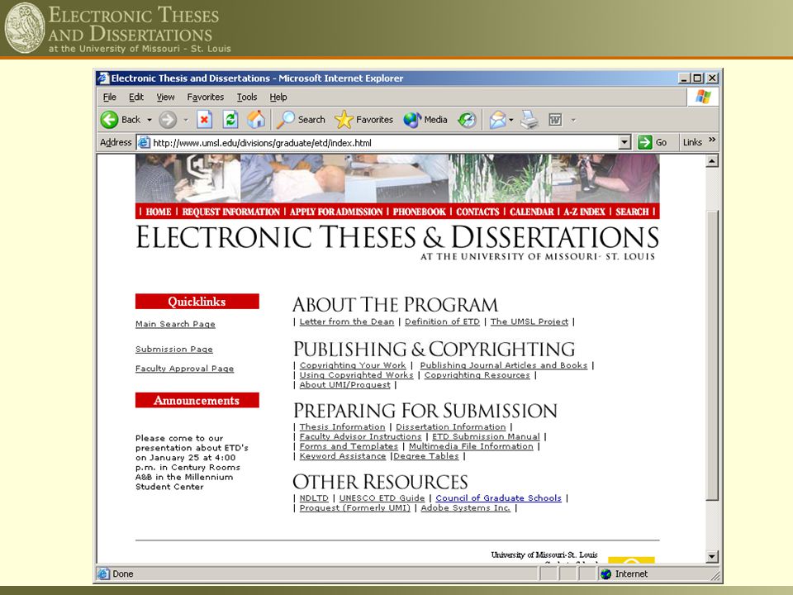Click the vertical scrollbar up arrow
This screenshot has height=595, width=793.
(x=711, y=161)
